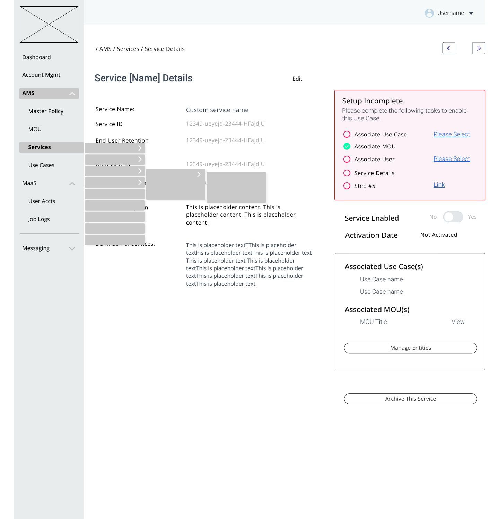This screenshot has width=499, height=519.
Task: Click the Manage Entities button
Action: pos(410,348)
